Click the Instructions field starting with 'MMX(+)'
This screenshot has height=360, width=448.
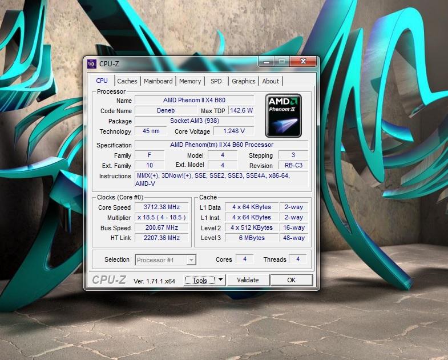221,179
